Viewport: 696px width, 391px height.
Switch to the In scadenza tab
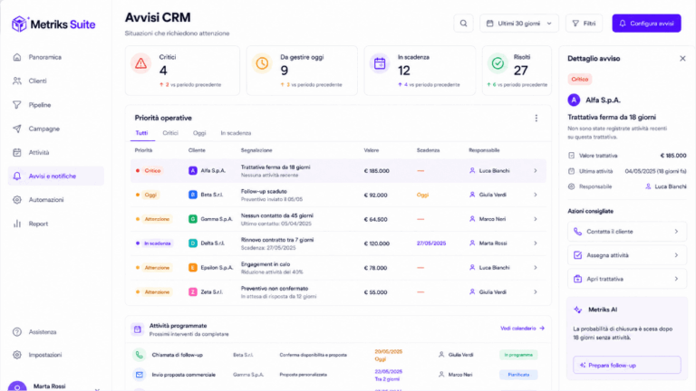pyautogui.click(x=236, y=133)
